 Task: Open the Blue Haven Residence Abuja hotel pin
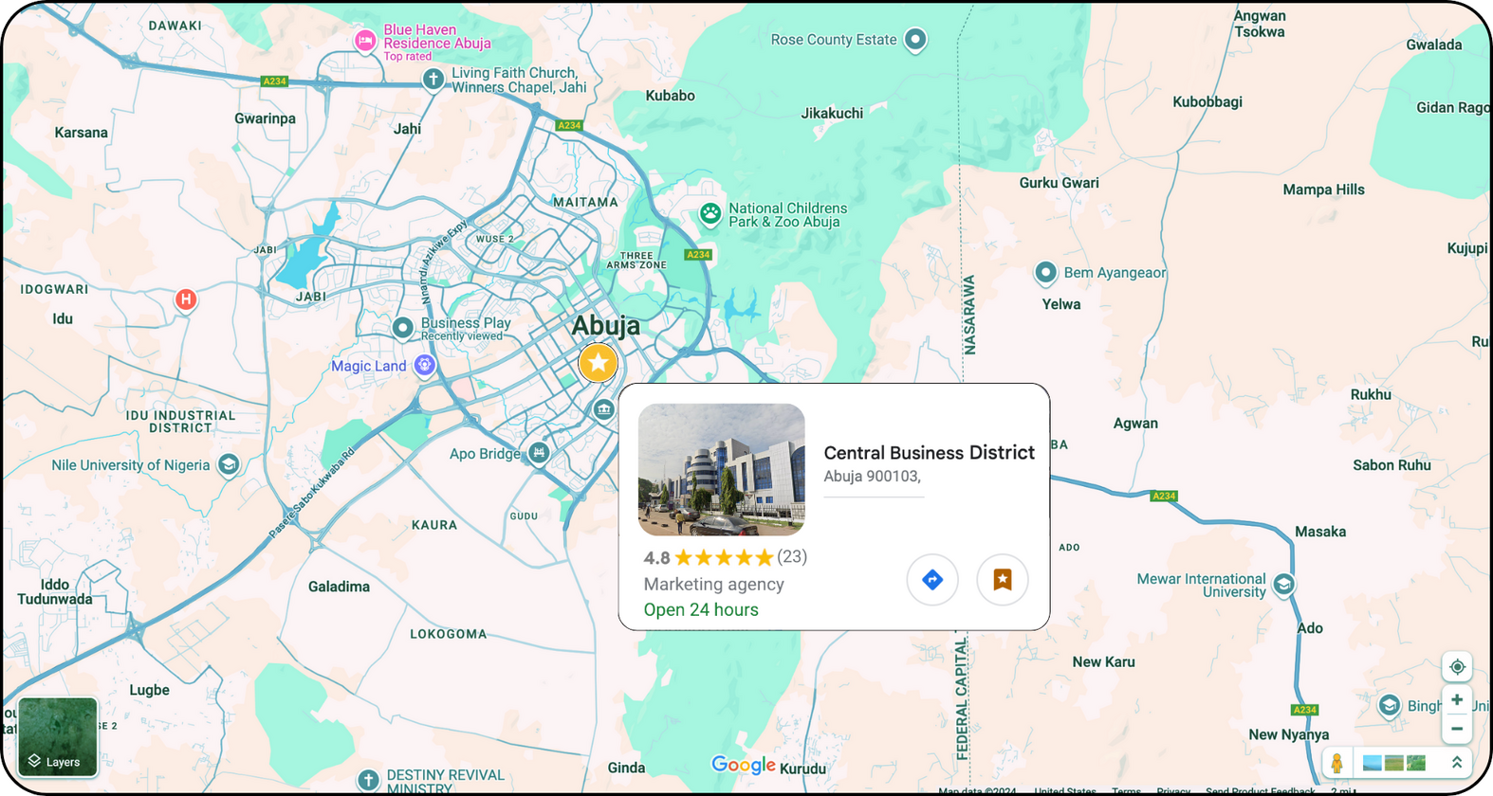(x=364, y=41)
